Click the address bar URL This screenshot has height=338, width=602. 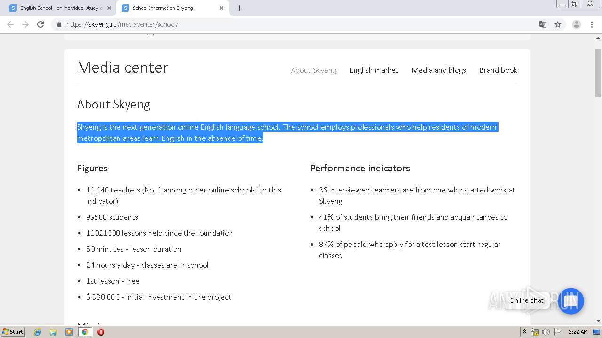[x=122, y=24]
